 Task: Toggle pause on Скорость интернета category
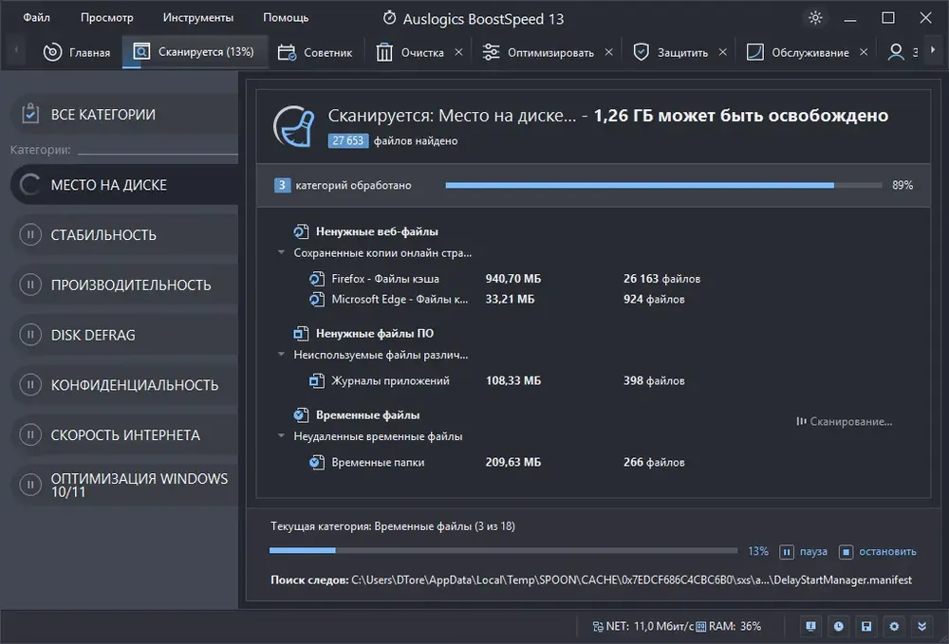coord(30,434)
